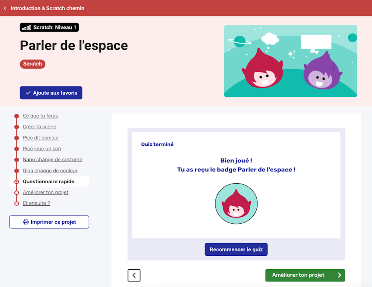Image resolution: width=372 pixels, height=287 pixels.
Task: Select the Questionnaire rapide step circle
Action: (17, 181)
